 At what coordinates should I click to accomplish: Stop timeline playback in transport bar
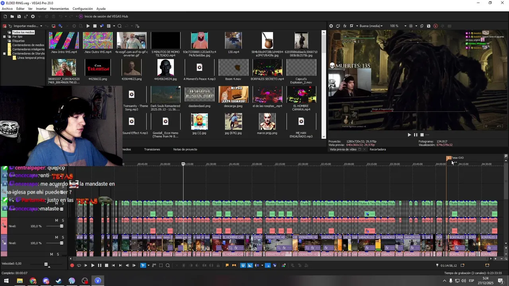click(x=107, y=265)
